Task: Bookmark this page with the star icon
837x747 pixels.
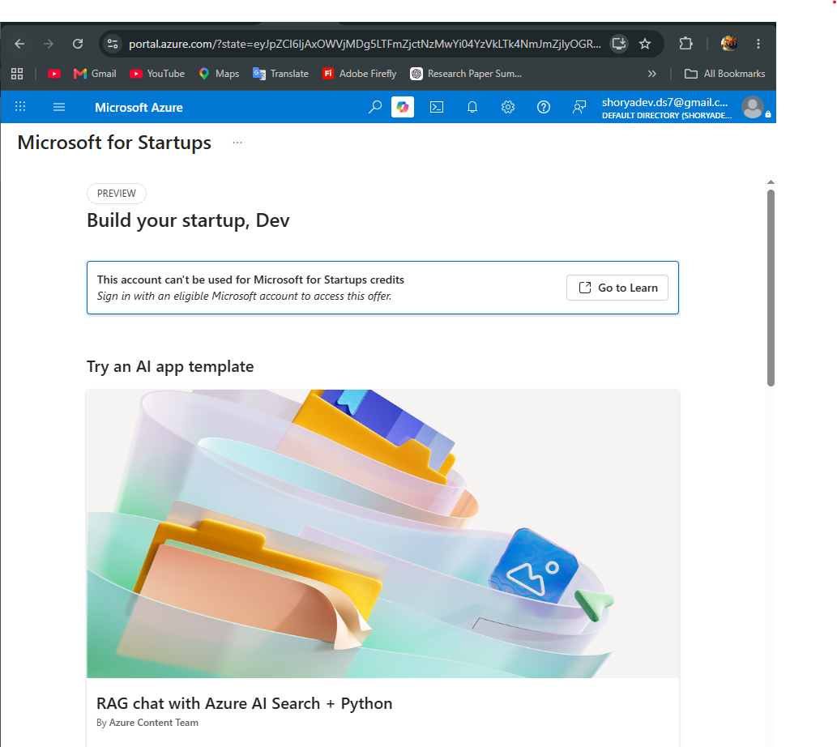Action: (645, 44)
